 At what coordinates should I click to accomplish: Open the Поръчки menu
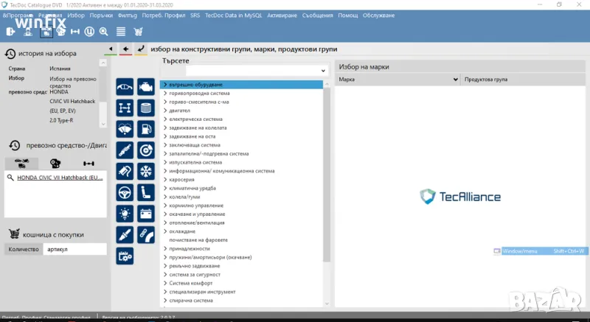coord(101,15)
